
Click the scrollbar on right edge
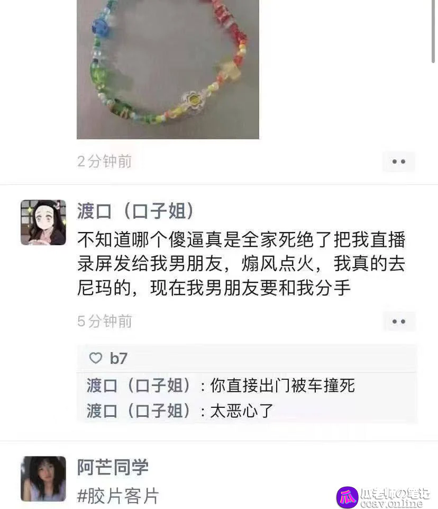433,31
